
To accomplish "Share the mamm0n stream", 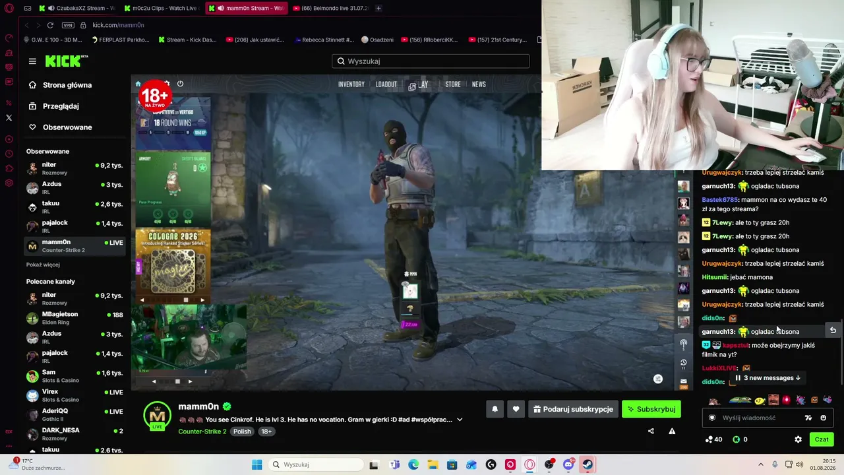I will tap(651, 431).
